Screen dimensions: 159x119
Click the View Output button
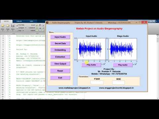[60, 64]
